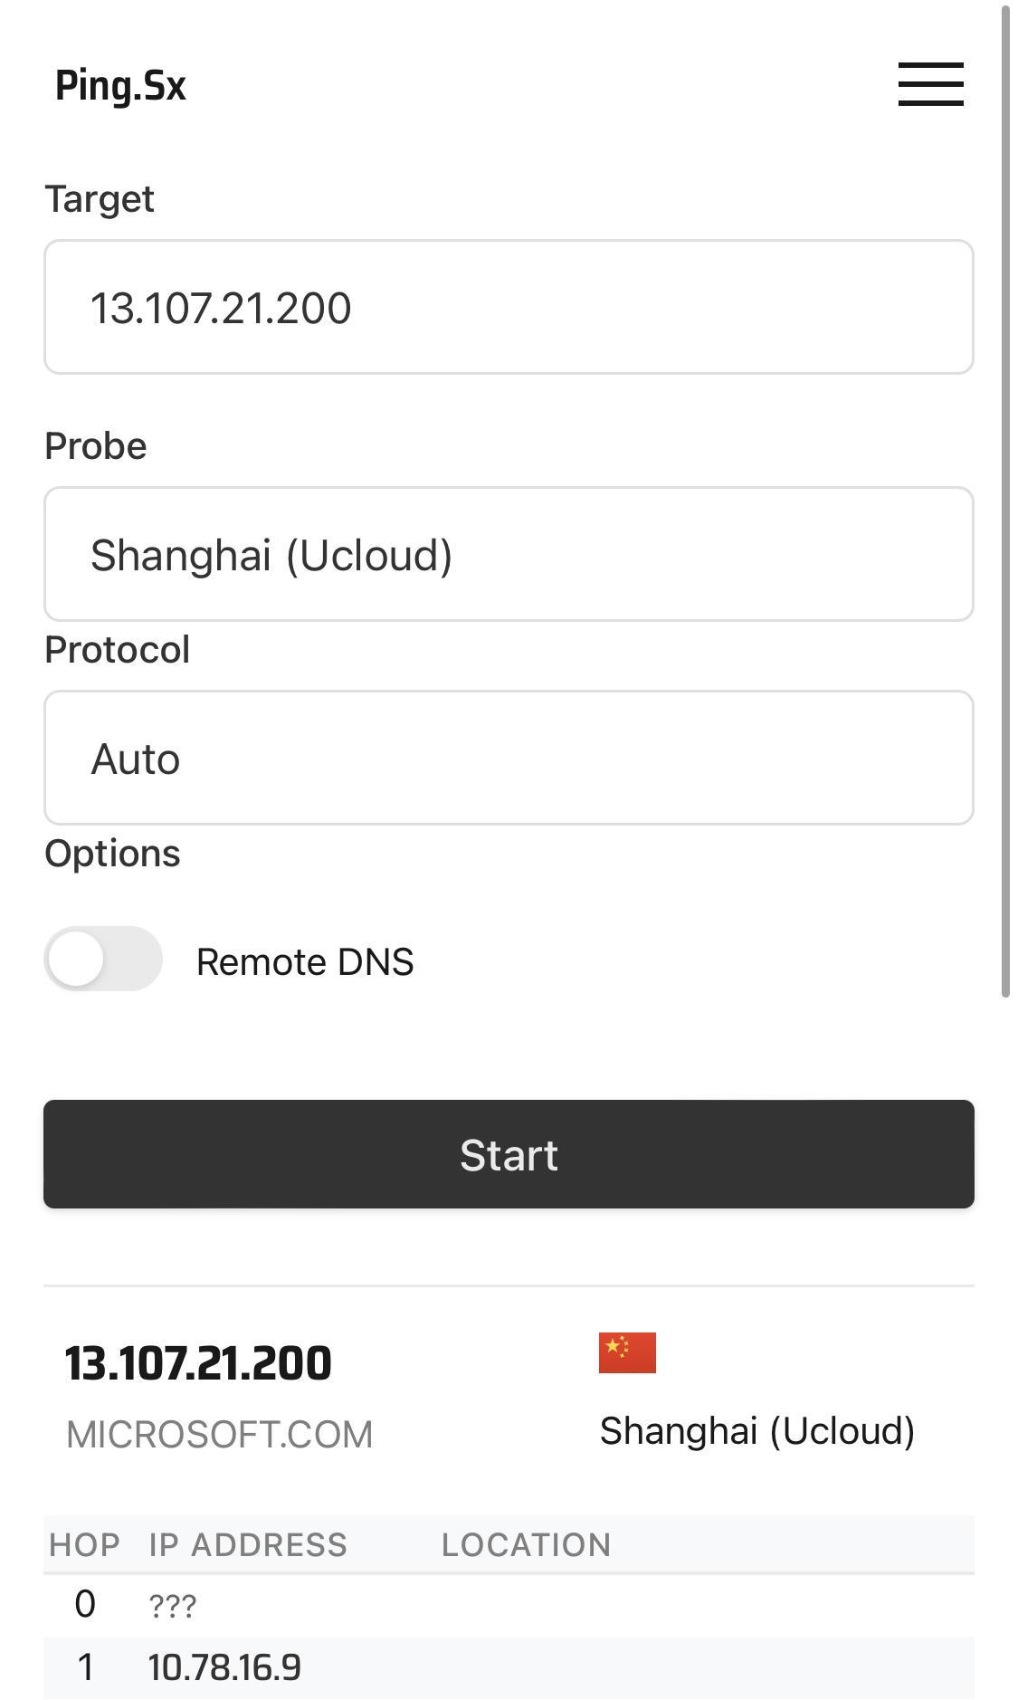
Task: Click the Shanghai (Ucloud) result location
Action: coord(756,1431)
